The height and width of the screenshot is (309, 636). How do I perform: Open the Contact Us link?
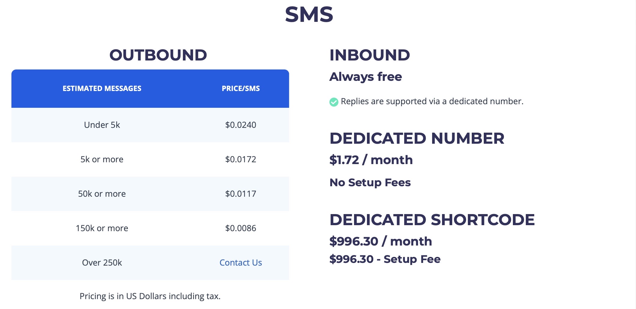tap(241, 263)
